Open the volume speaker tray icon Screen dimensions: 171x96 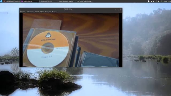coord(161,1)
